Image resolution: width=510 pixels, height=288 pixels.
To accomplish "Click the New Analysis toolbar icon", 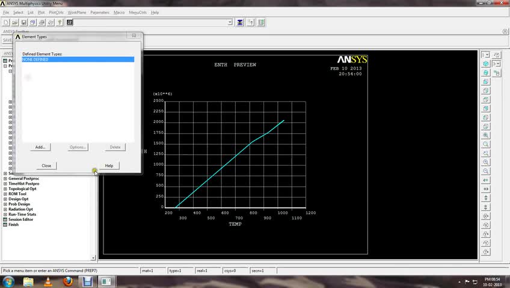I will click(x=6, y=22).
